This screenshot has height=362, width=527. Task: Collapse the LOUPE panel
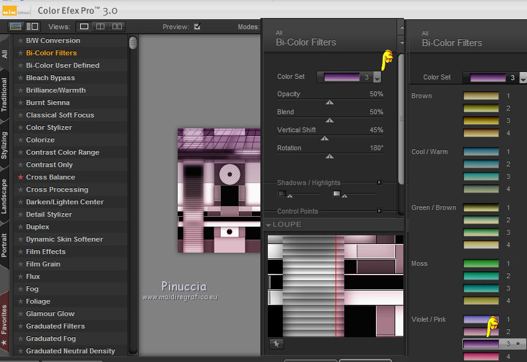click(x=268, y=225)
